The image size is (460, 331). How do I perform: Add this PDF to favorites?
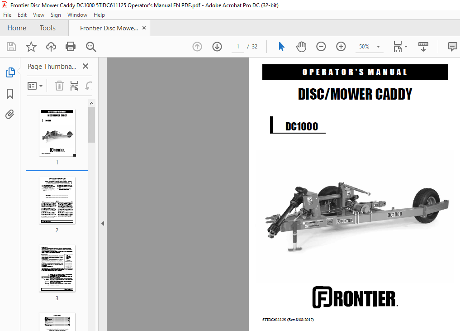pos(30,47)
